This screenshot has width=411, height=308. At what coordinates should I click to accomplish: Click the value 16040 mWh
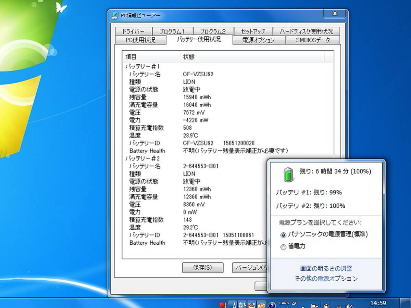pos(197,105)
